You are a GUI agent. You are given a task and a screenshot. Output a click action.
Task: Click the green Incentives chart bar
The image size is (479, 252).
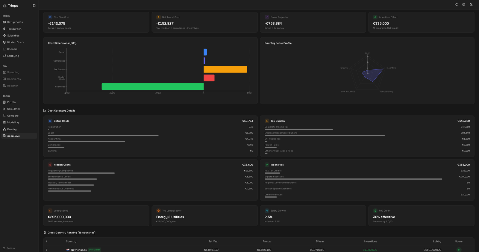click(152, 86)
